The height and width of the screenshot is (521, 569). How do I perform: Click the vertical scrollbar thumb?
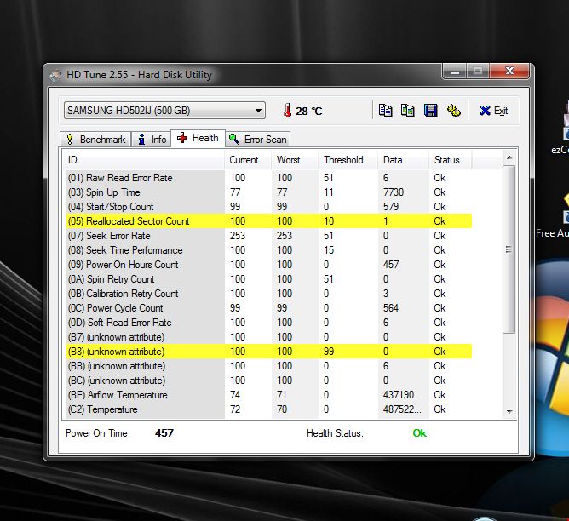point(509,249)
